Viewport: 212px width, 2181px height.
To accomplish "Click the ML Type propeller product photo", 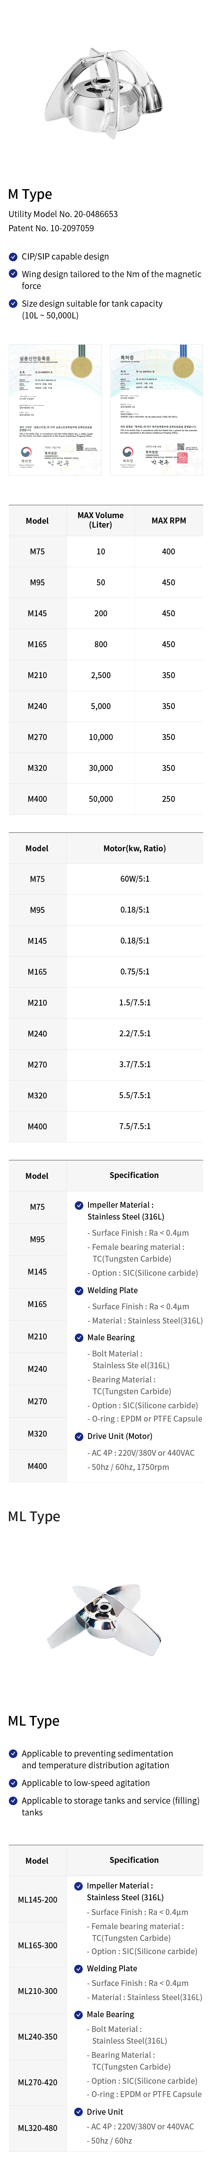I will point(106,1617).
